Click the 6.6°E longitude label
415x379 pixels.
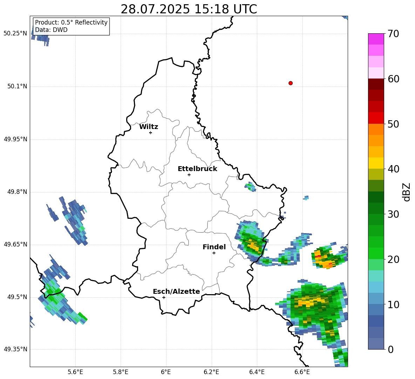302,372
